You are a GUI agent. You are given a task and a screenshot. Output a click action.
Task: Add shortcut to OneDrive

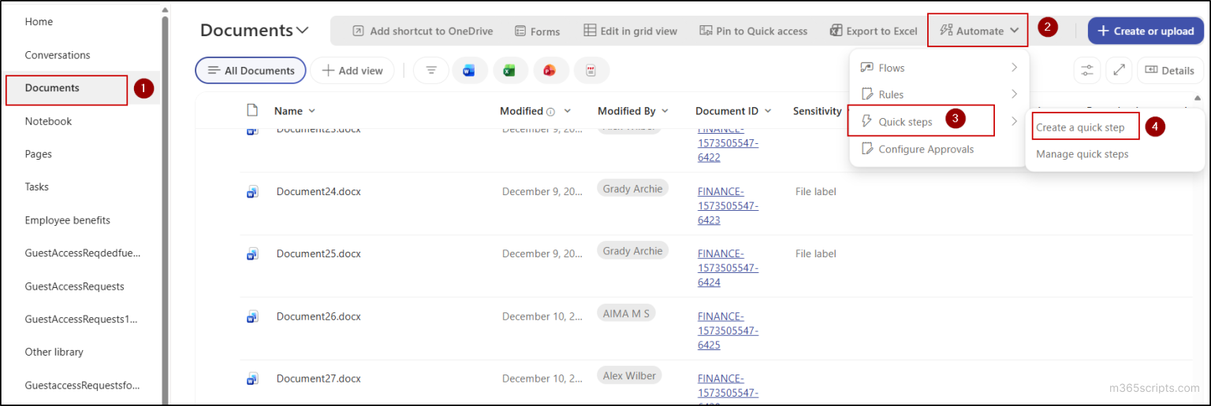pyautogui.click(x=422, y=31)
